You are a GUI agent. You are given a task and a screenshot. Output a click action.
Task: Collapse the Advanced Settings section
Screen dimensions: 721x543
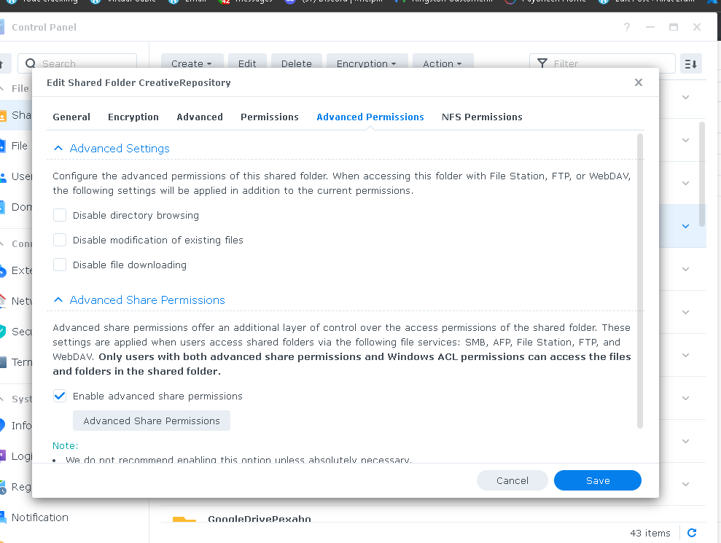click(58, 148)
